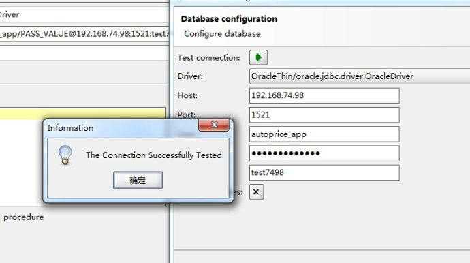Select the 'Configure database' subtitle text
Viewport: 470px width, 263px height.
[222, 34]
